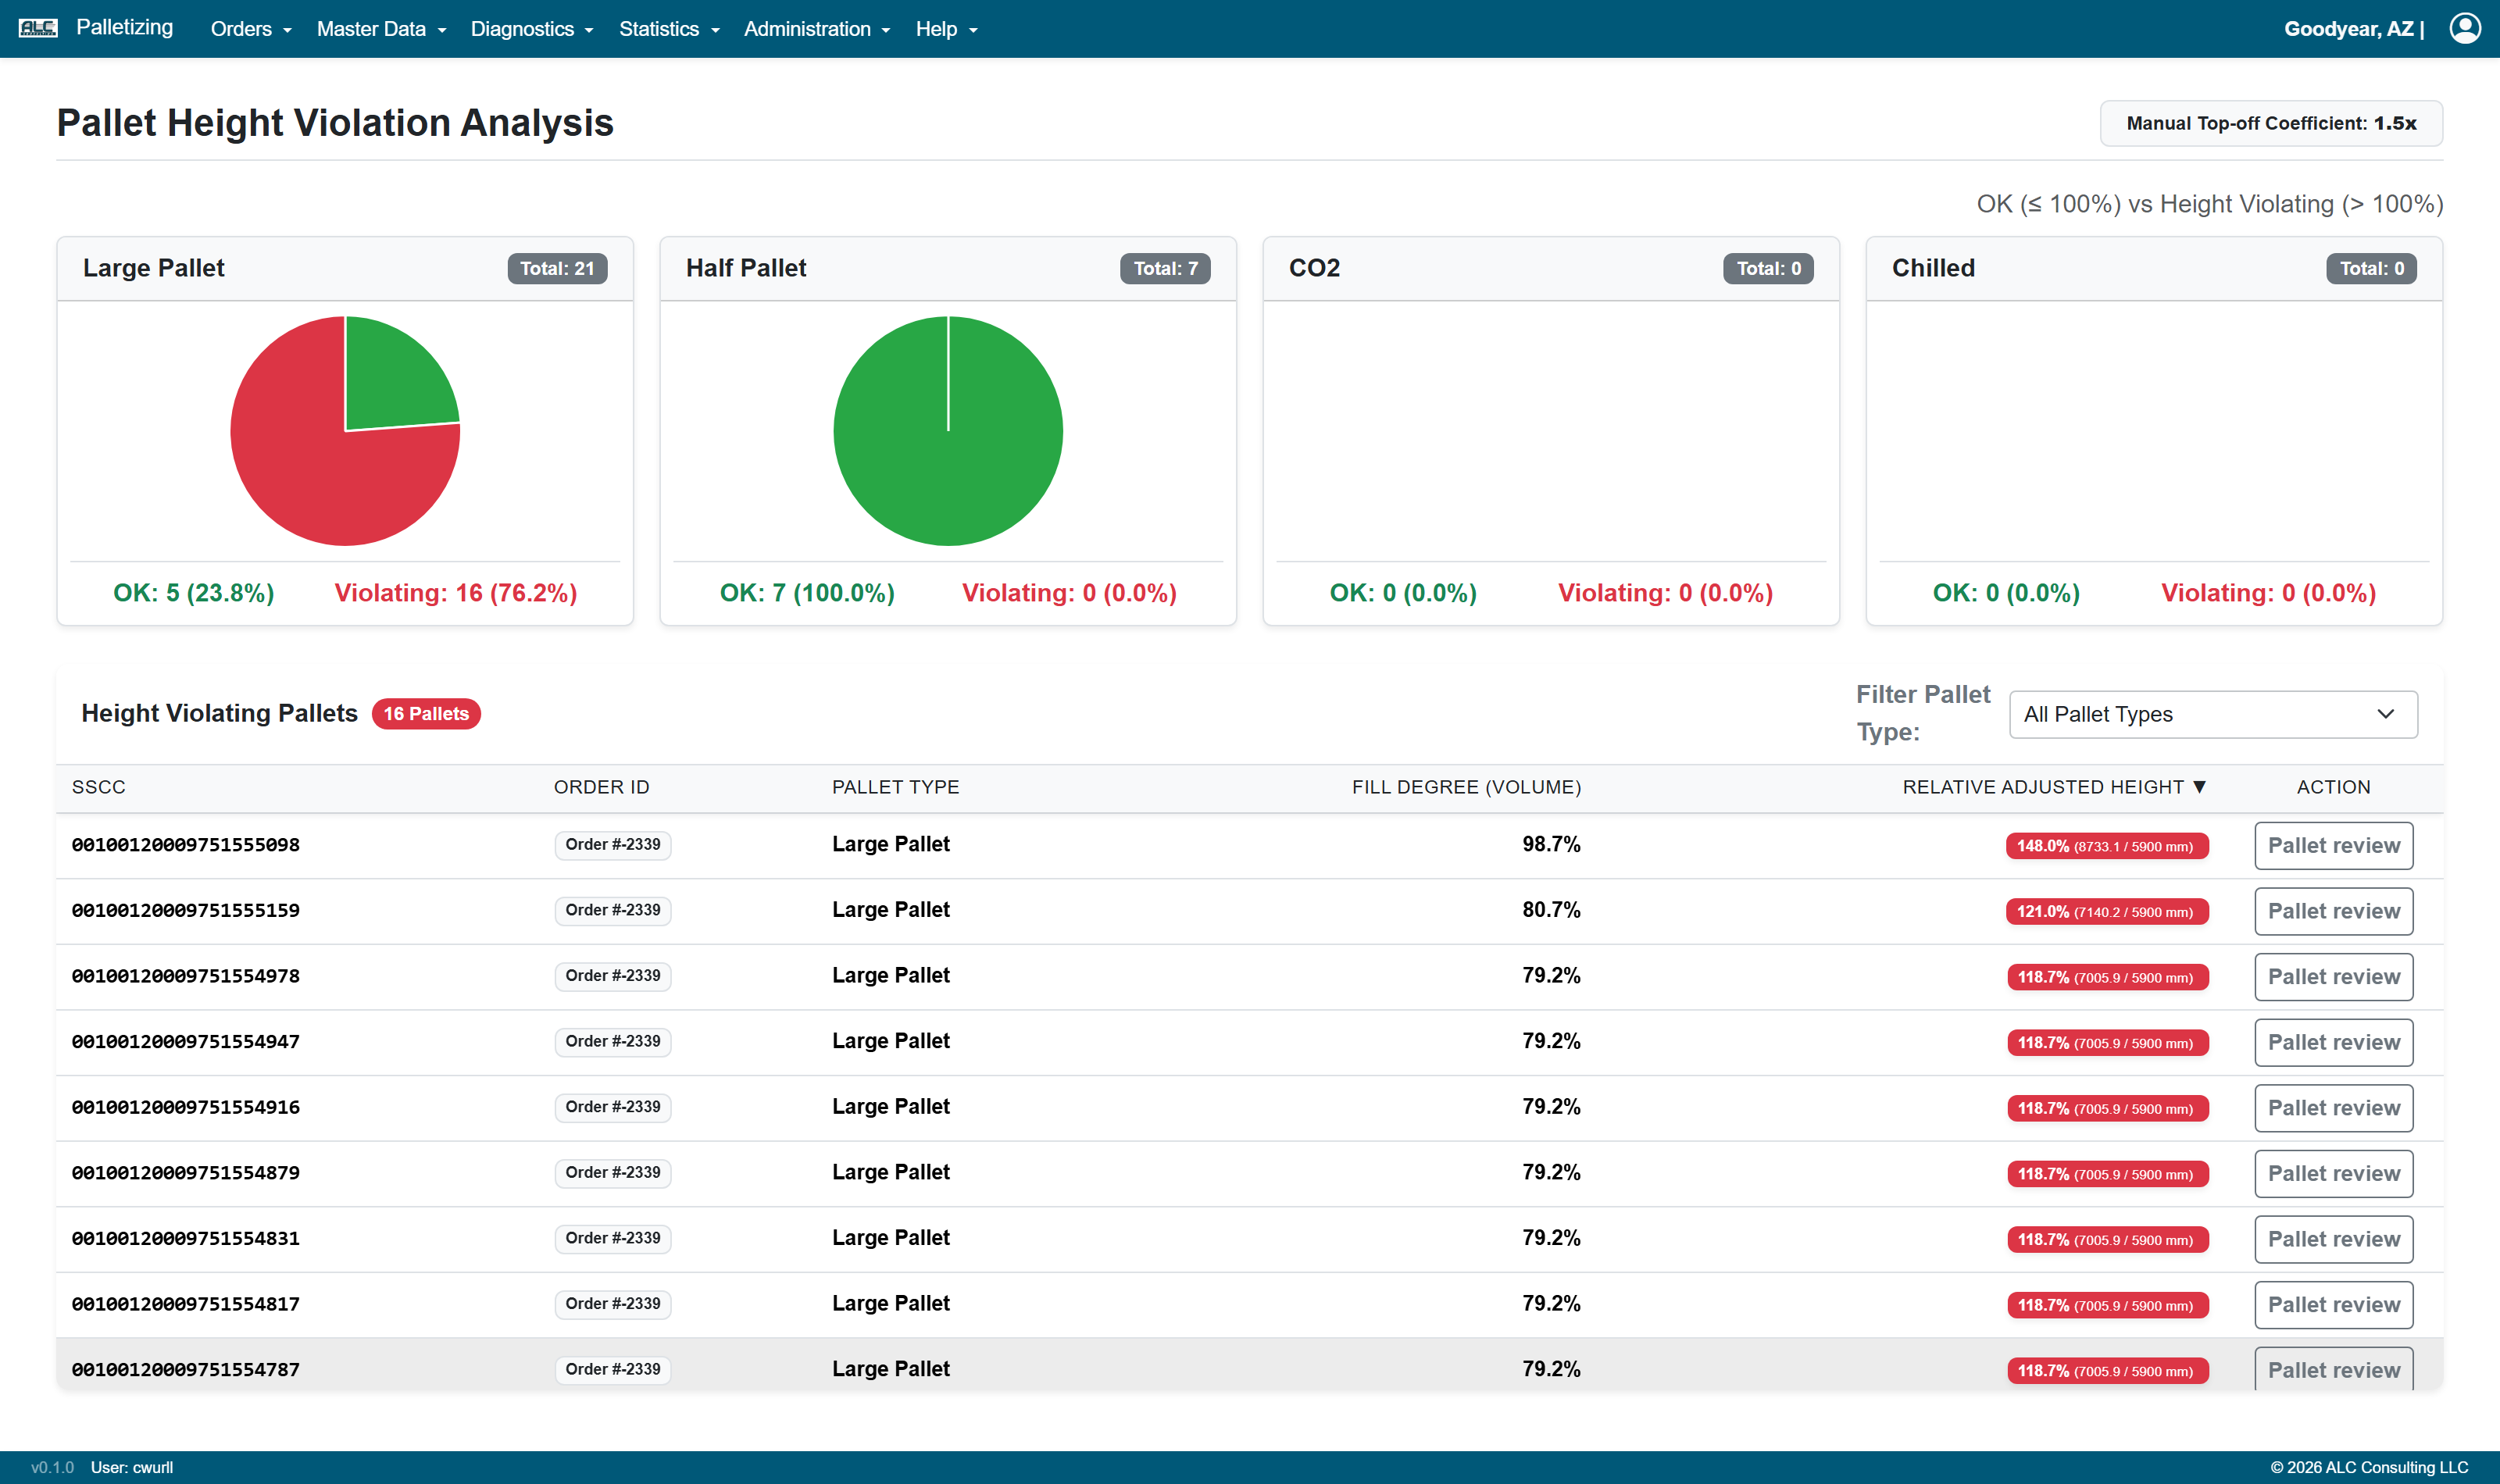Viewport: 2500px width, 1484px height.
Task: Open the Filter Pallet Type dropdown
Action: click(x=2213, y=714)
